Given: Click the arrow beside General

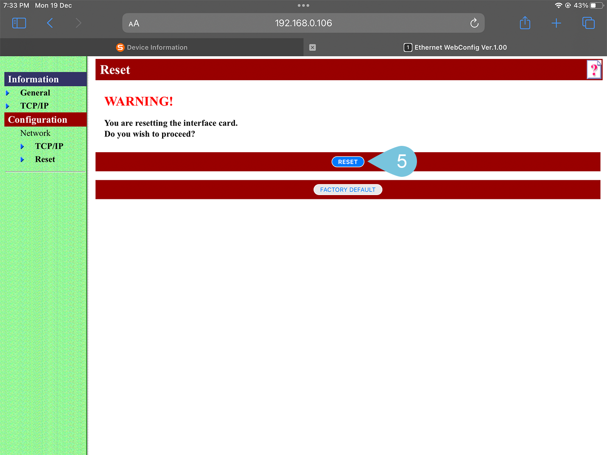Looking at the screenshot, I should pyautogui.click(x=8, y=93).
